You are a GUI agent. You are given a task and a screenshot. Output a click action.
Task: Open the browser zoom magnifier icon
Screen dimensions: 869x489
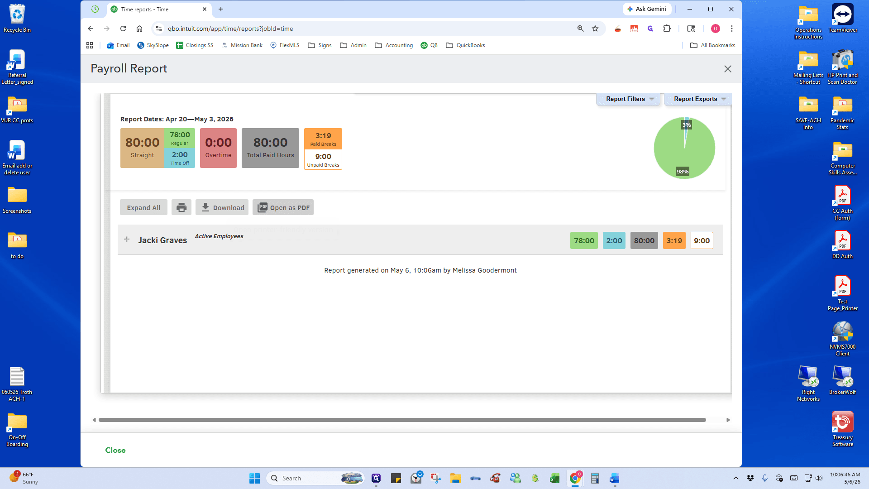pos(581,29)
